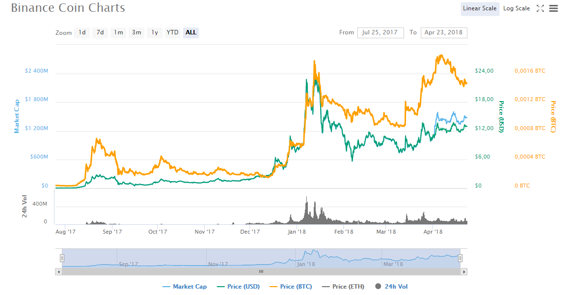Click the $24,00 price axis label
This screenshot has width=570, height=295.
tap(484, 71)
